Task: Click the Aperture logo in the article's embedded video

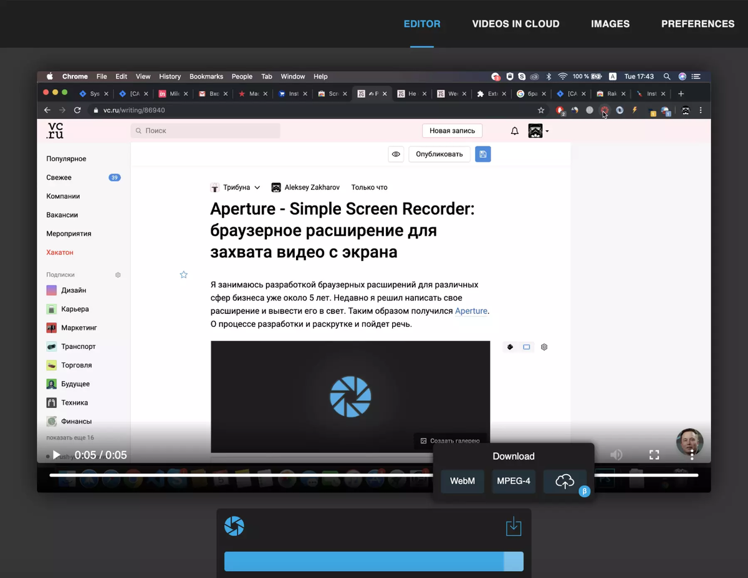Action: (x=350, y=396)
